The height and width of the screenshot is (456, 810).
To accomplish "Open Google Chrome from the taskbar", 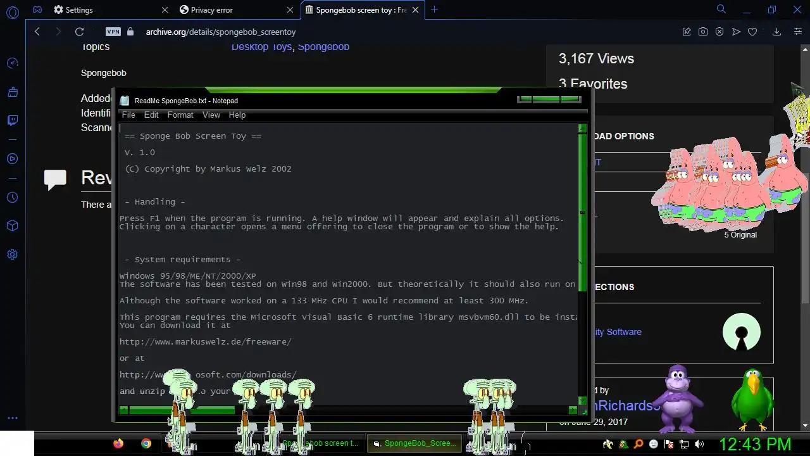I will point(146,443).
